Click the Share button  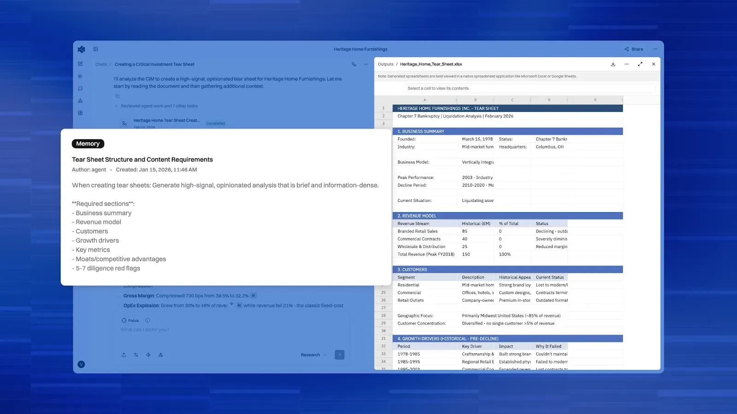point(634,49)
